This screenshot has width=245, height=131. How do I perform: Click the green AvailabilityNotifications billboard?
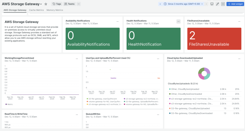point(92,39)
